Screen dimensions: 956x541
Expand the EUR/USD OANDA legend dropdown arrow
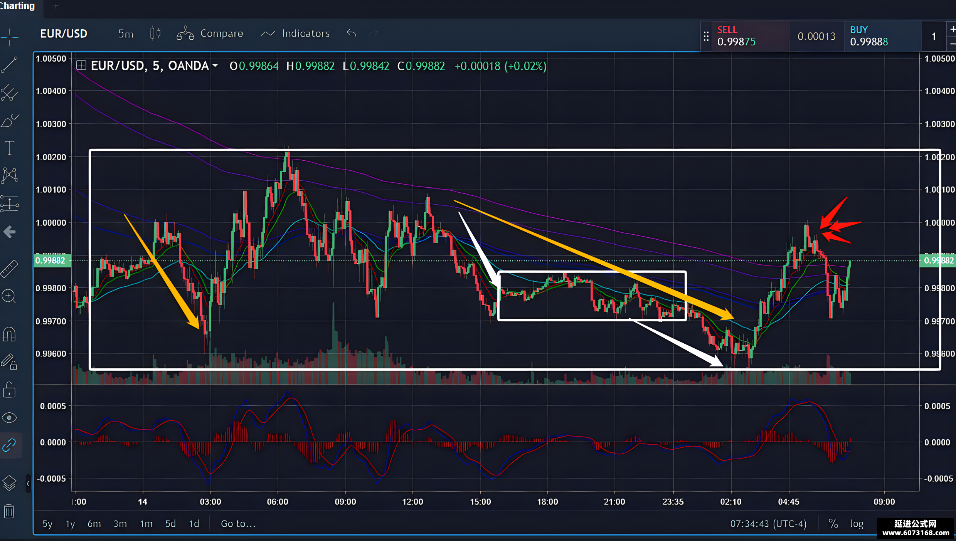pos(215,66)
